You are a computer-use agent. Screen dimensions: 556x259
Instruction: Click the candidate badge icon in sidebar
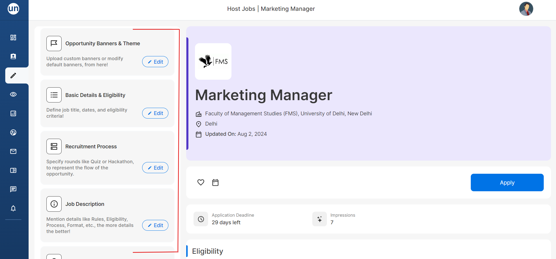click(x=13, y=57)
